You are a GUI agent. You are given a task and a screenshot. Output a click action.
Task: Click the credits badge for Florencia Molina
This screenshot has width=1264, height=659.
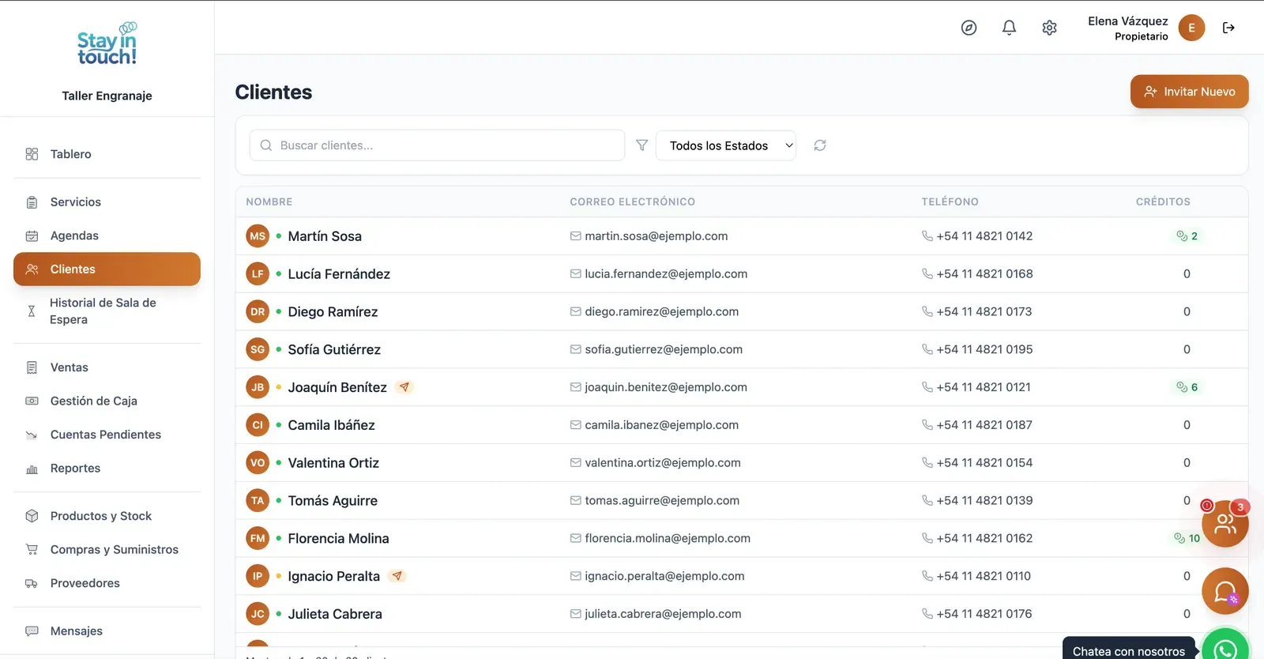pos(1187,538)
